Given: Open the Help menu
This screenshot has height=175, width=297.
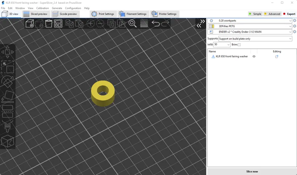Looking at the screenshot, I should coord(87,8).
